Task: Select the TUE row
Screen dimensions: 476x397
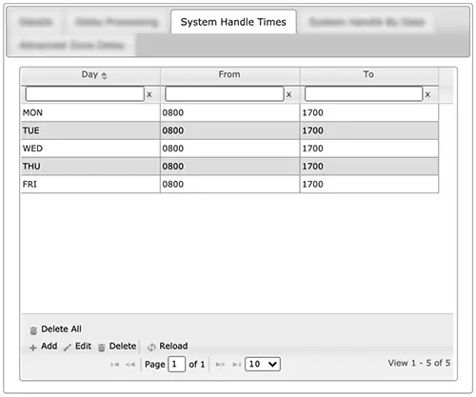Action: tap(229, 130)
